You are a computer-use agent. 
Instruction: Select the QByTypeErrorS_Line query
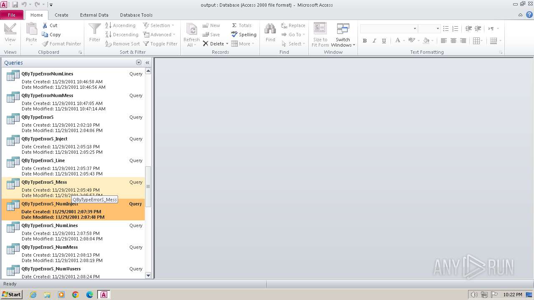pyautogui.click(x=73, y=166)
